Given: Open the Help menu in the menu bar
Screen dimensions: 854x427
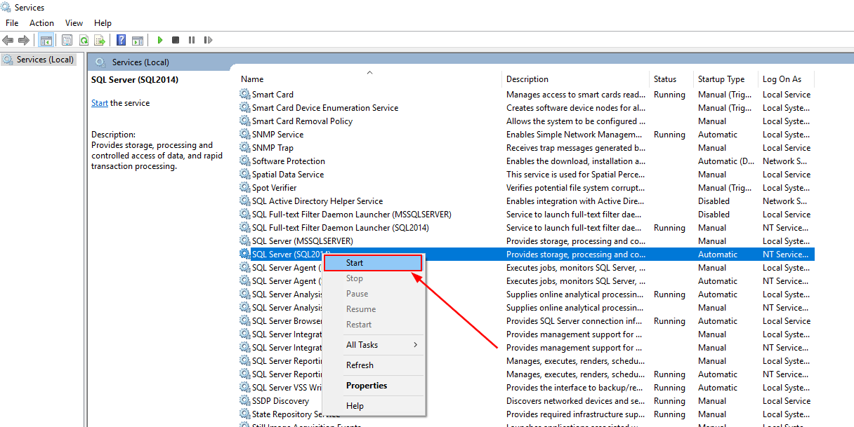Looking at the screenshot, I should click(103, 23).
